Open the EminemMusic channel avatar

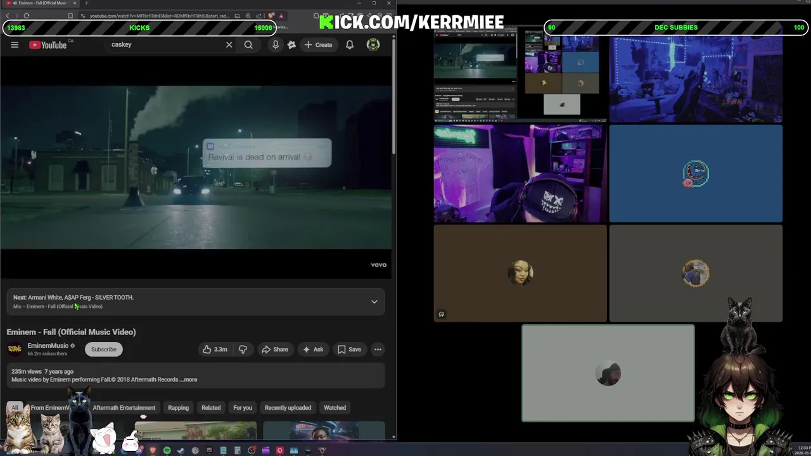(15, 349)
